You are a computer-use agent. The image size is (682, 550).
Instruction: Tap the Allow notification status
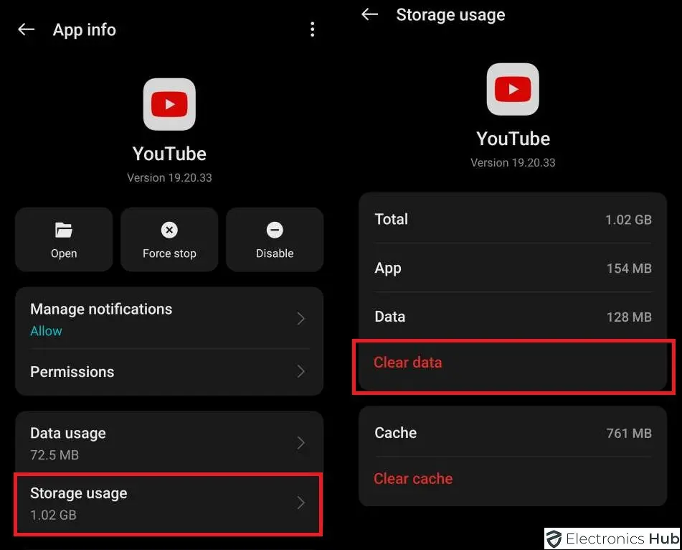(x=46, y=331)
